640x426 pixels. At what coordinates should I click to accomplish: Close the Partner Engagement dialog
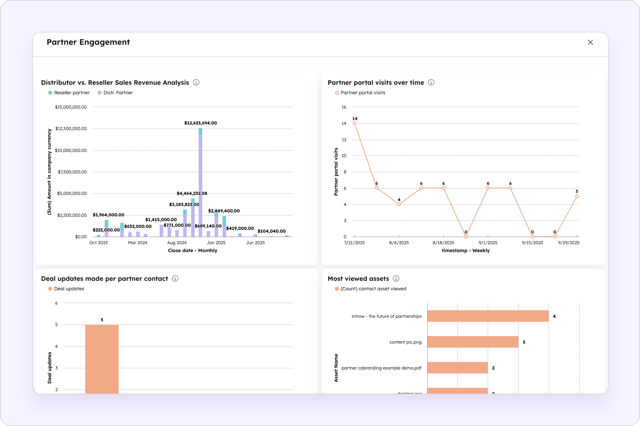tap(590, 42)
